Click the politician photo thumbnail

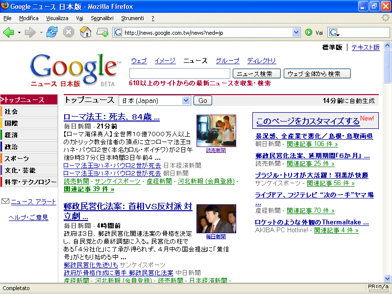click(x=216, y=219)
